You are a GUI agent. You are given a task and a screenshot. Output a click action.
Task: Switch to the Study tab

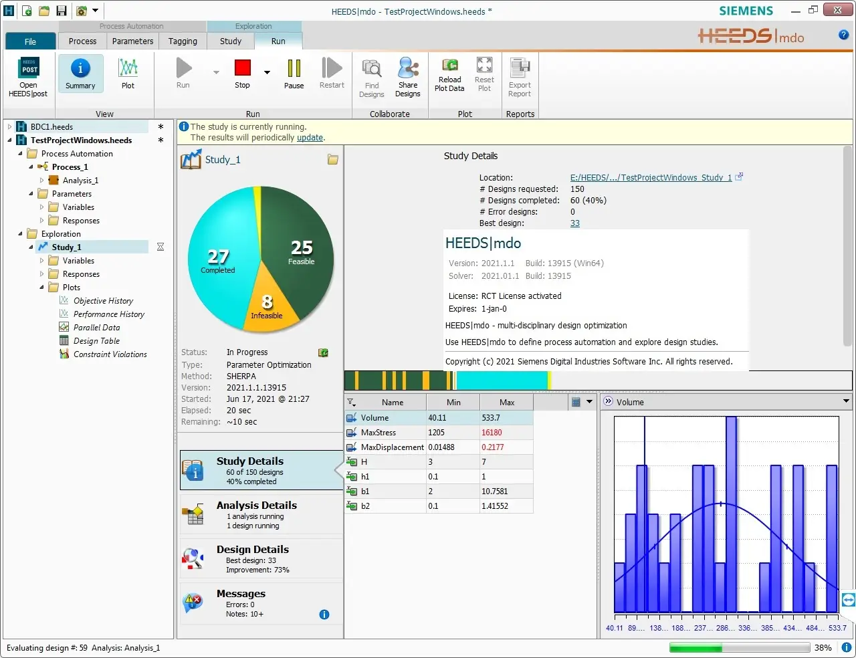[x=231, y=41]
